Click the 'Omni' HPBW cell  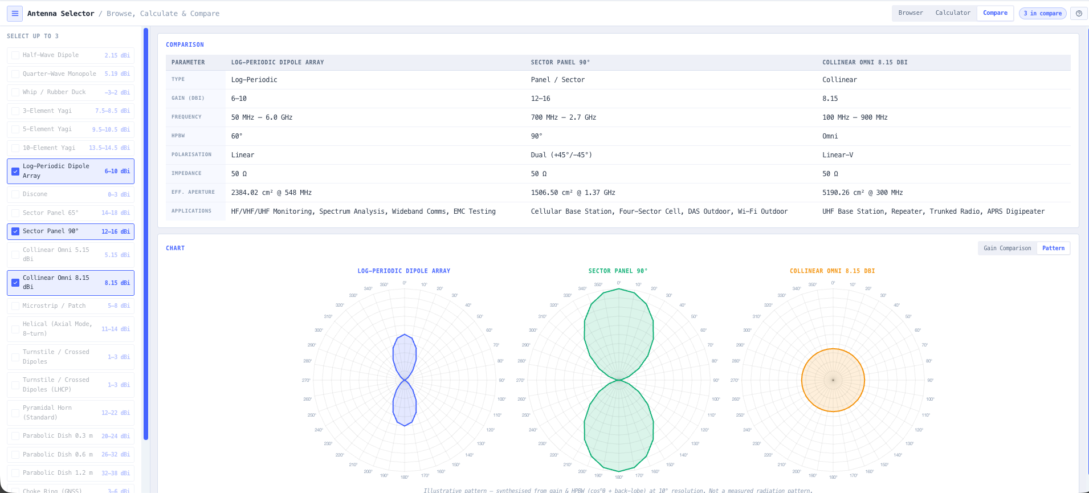(x=830, y=136)
